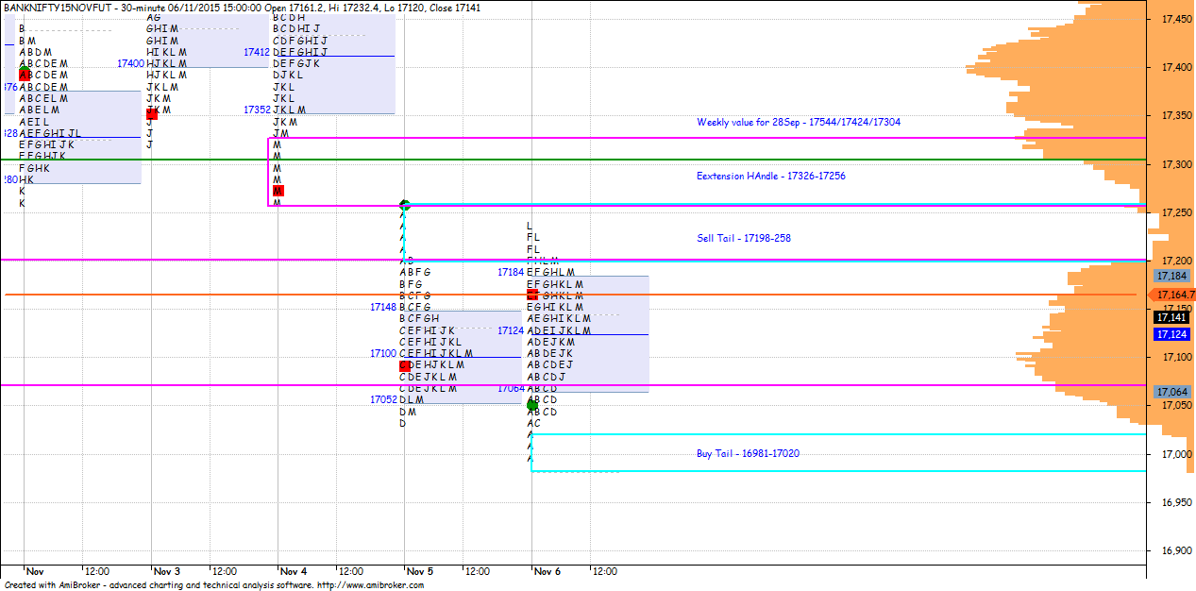Click the 17,450 axis price label

click(x=1175, y=19)
